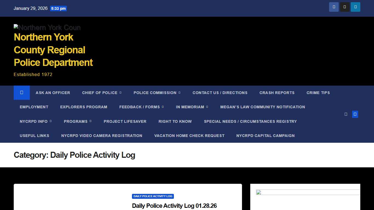Open the search icon beside the menu
374x210 pixels.
(x=346, y=114)
